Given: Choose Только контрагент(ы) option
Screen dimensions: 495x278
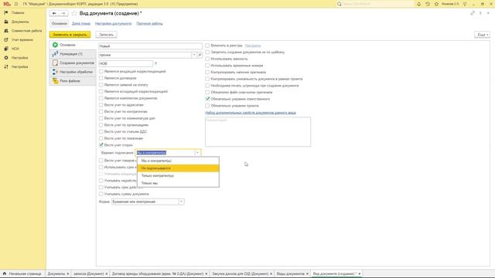Looking at the screenshot, I should pyautogui.click(x=178, y=175).
